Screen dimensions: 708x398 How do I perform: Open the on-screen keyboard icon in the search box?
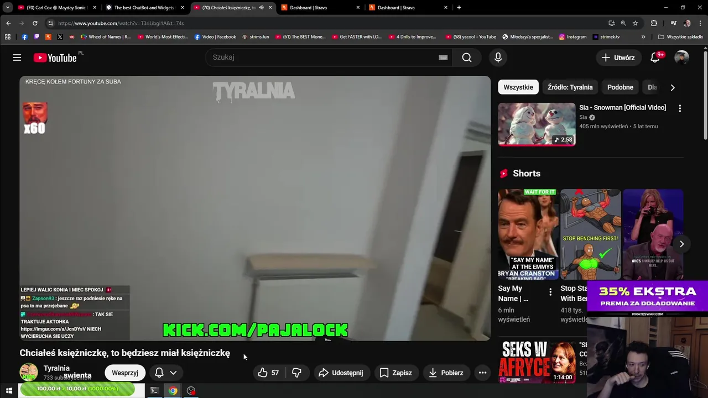[443, 57]
